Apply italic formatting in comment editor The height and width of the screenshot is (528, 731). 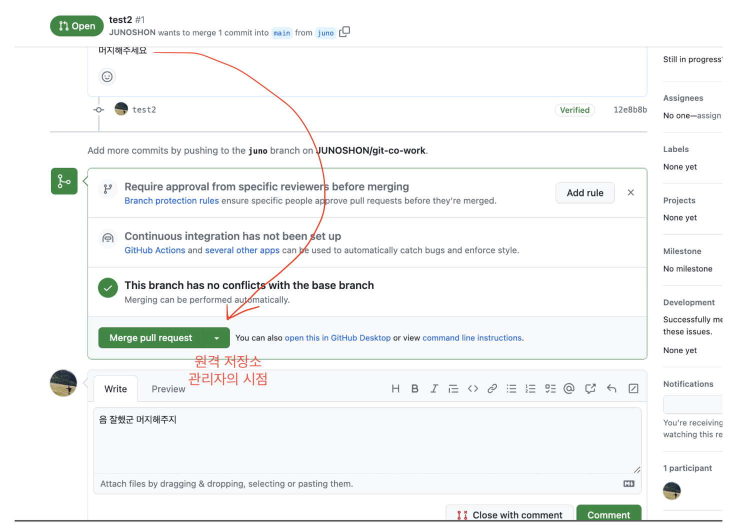coord(434,388)
